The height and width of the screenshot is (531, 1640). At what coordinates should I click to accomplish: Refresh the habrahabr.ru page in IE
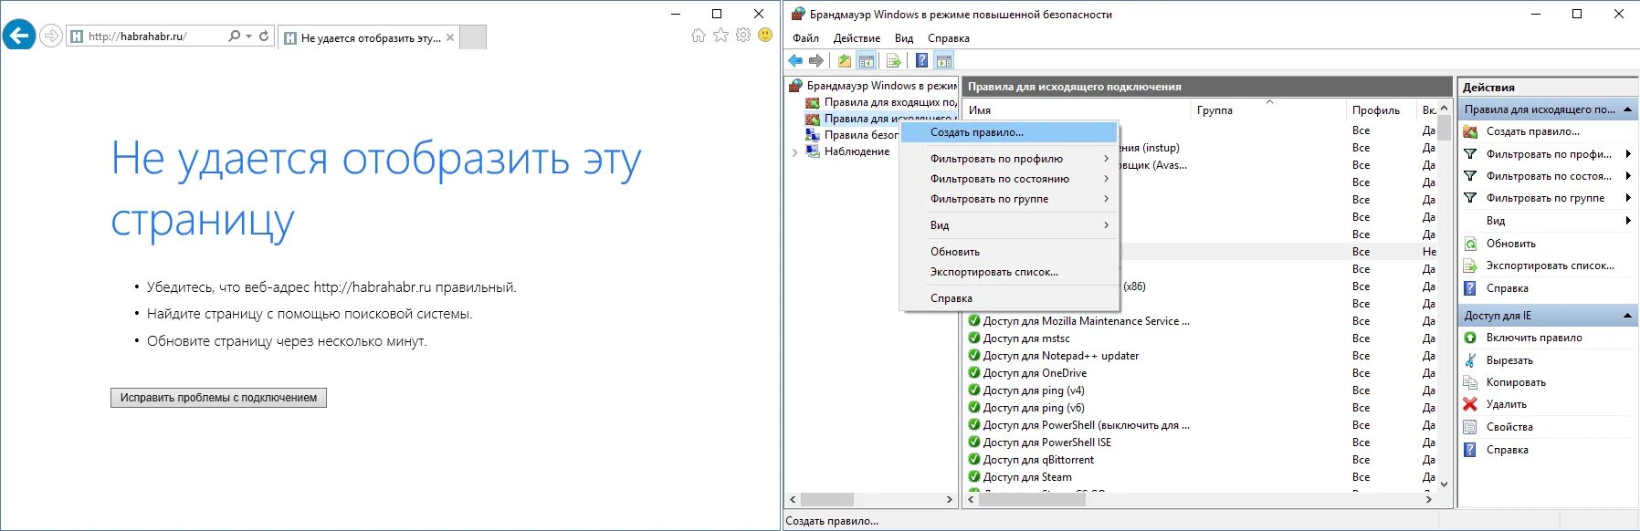(x=264, y=36)
